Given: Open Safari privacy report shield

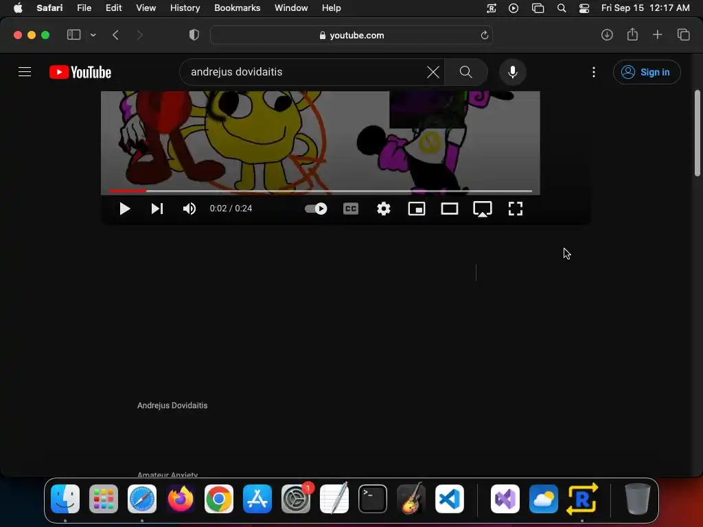Looking at the screenshot, I should click(x=194, y=35).
